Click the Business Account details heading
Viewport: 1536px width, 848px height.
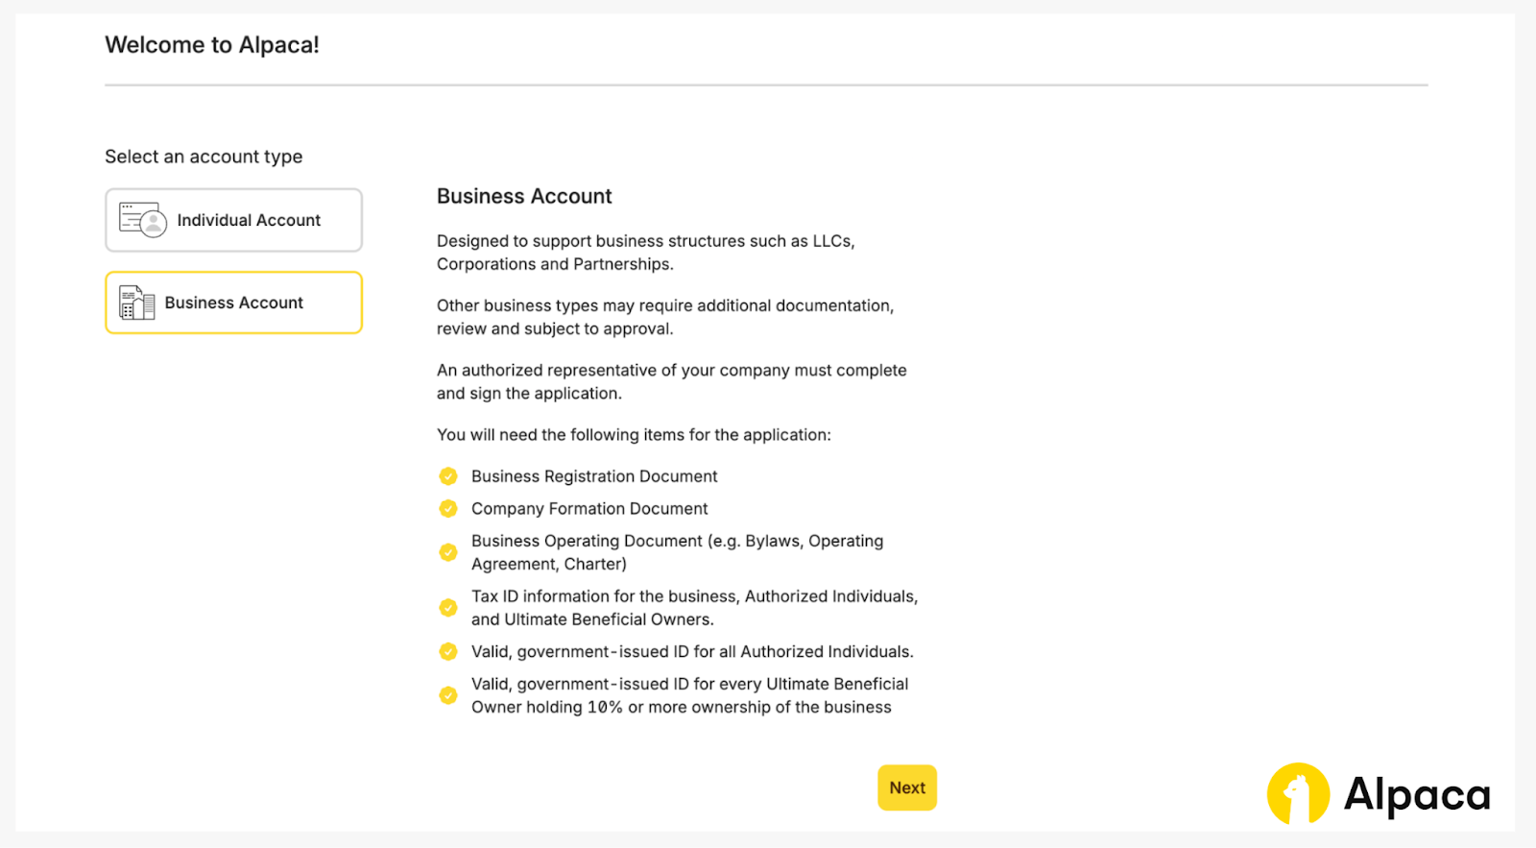[524, 196]
